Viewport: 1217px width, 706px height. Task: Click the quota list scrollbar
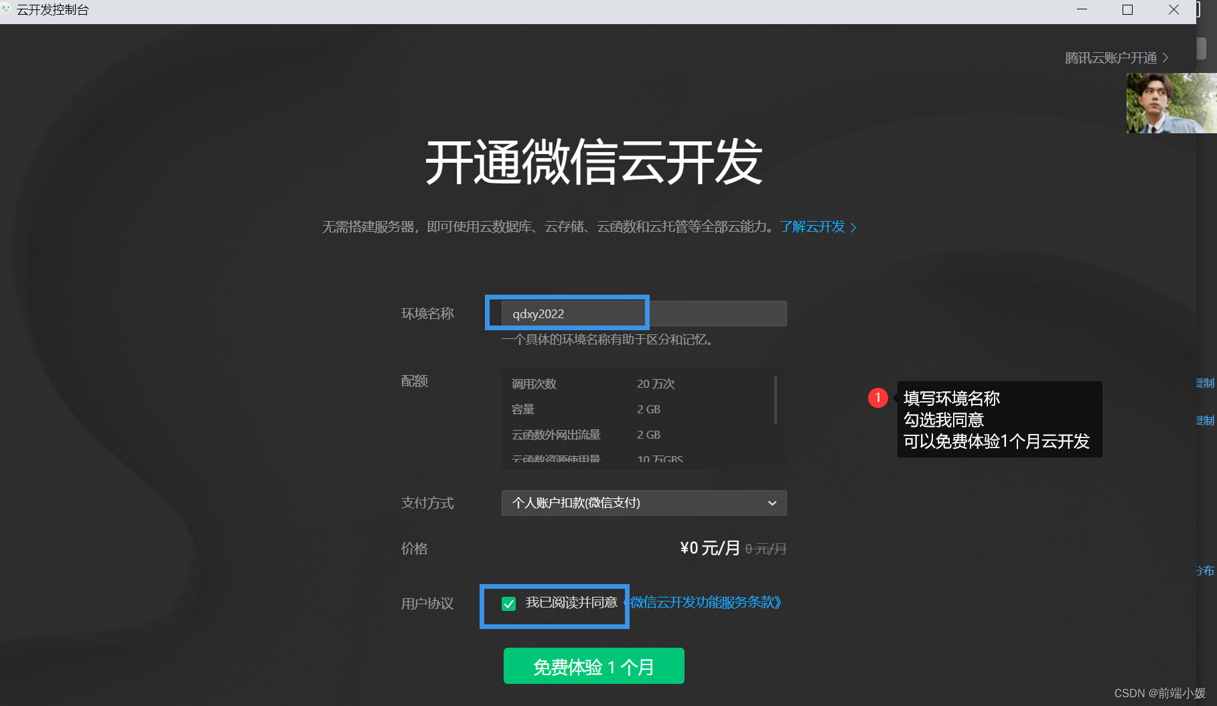click(x=776, y=400)
